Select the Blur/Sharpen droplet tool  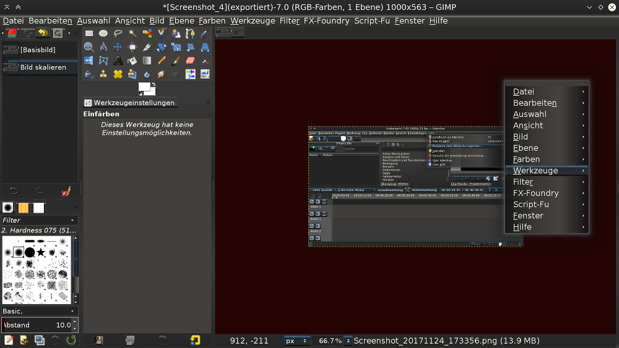(x=147, y=74)
